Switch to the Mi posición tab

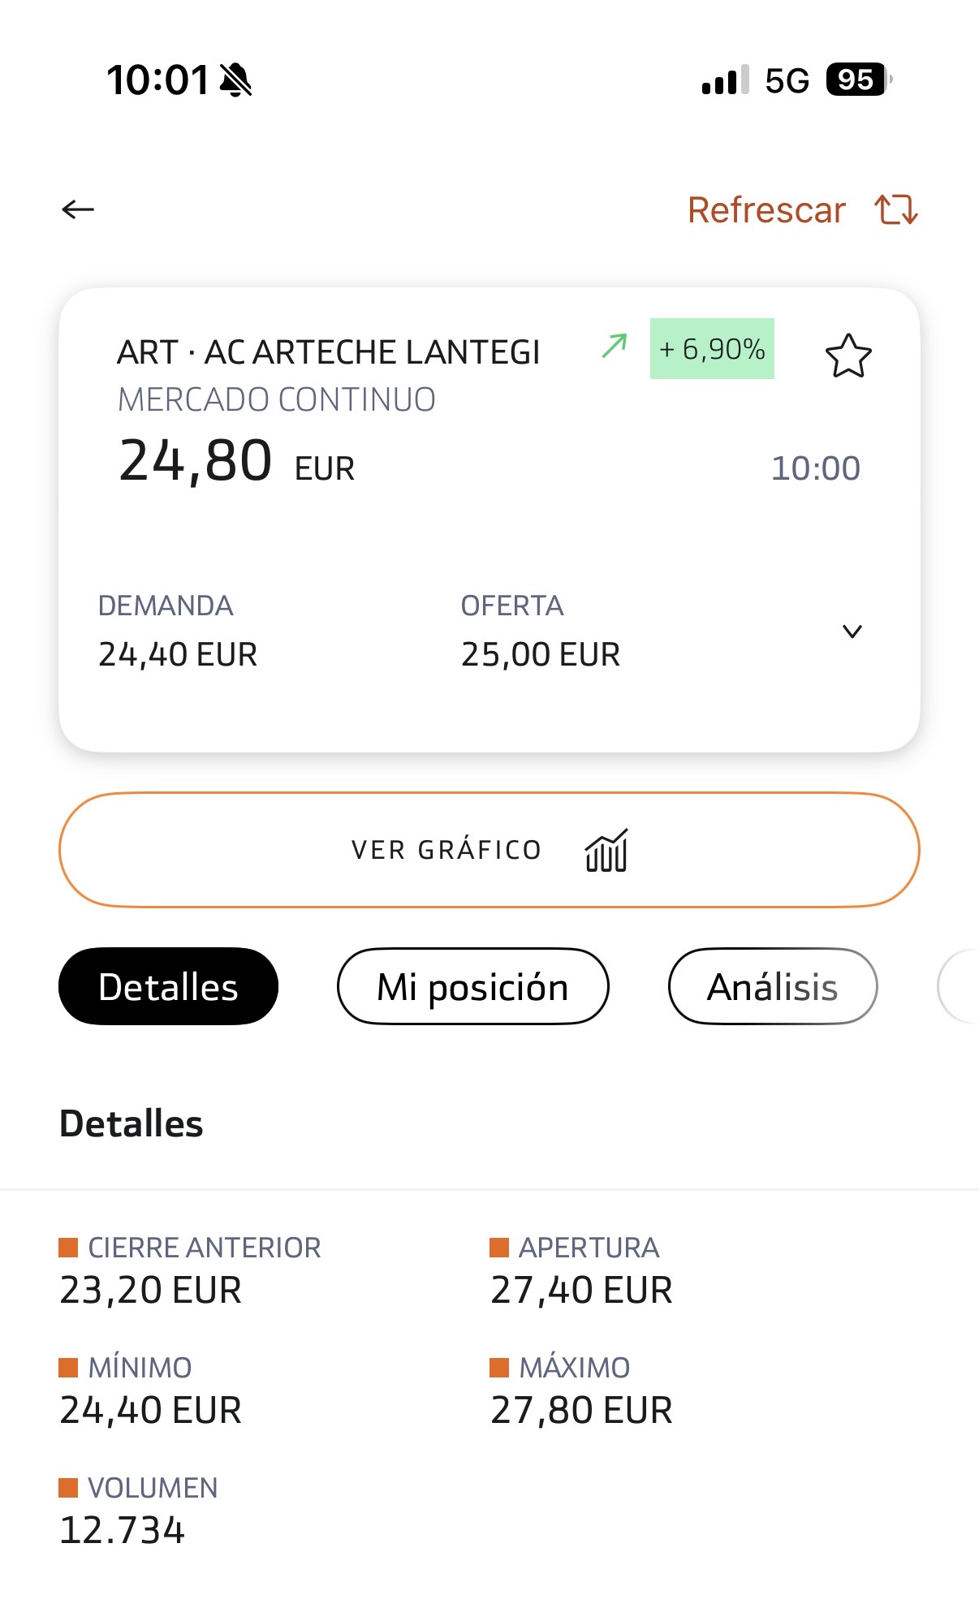(x=472, y=987)
